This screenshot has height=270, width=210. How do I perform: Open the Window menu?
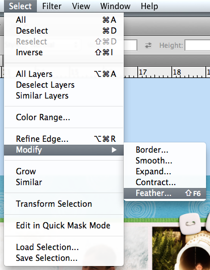pyautogui.click(x=115, y=6)
